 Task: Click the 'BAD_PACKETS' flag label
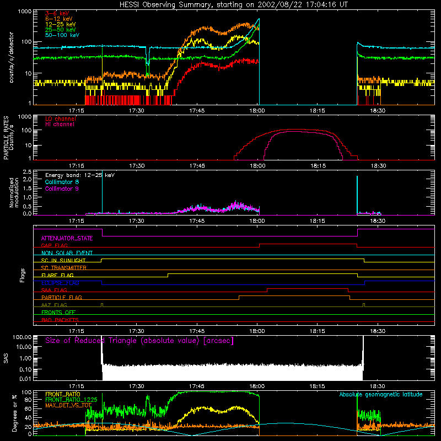click(x=60, y=320)
